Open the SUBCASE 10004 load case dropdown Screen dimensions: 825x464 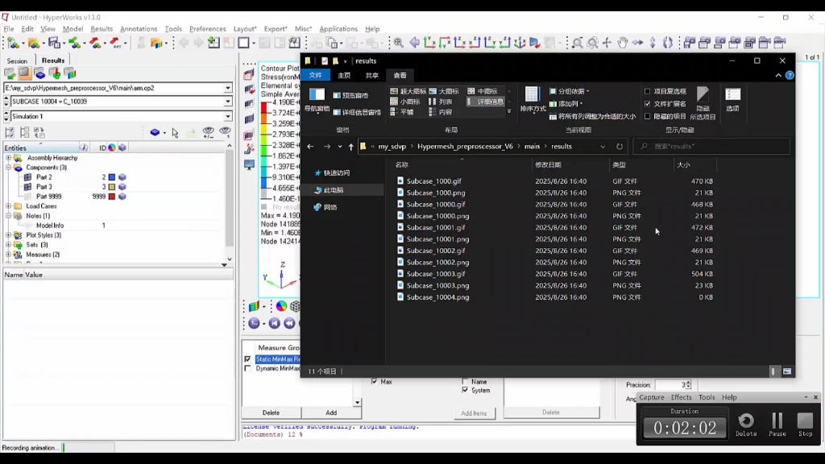click(x=228, y=102)
